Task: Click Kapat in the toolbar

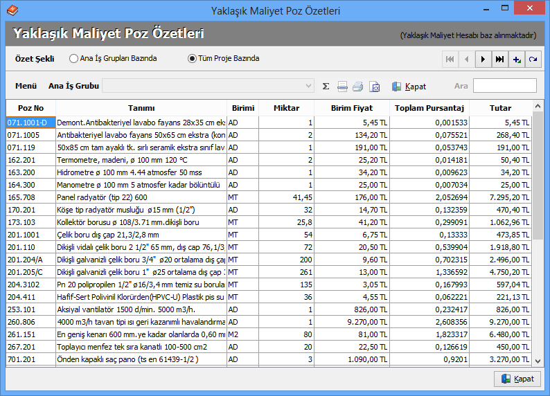Action: [x=409, y=87]
